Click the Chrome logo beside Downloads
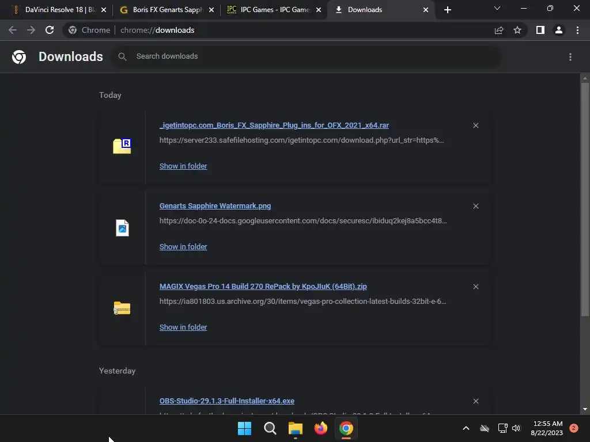This screenshot has width=590, height=442. coord(19,57)
